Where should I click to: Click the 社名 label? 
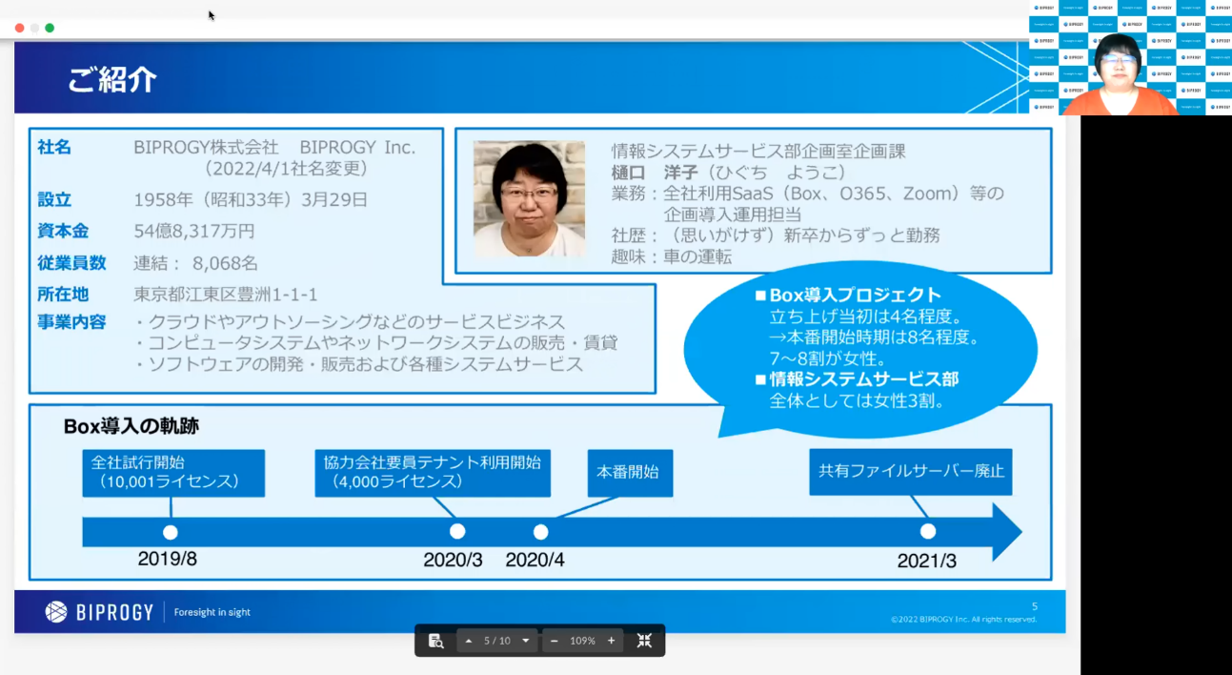click(54, 148)
